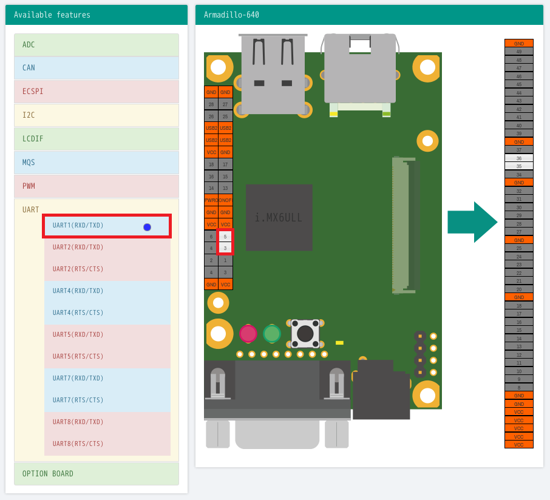
Task: Toggle the UART2(RTS/CTS) feature
Action: [x=78, y=269]
